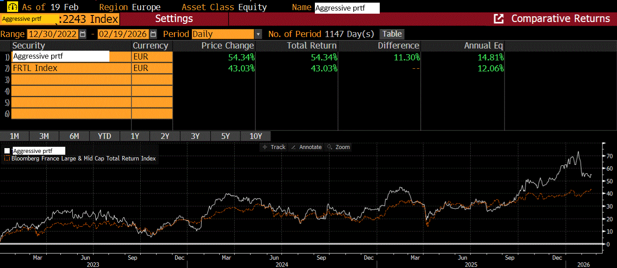Open the end date calendar picker

pyautogui.click(x=153, y=34)
